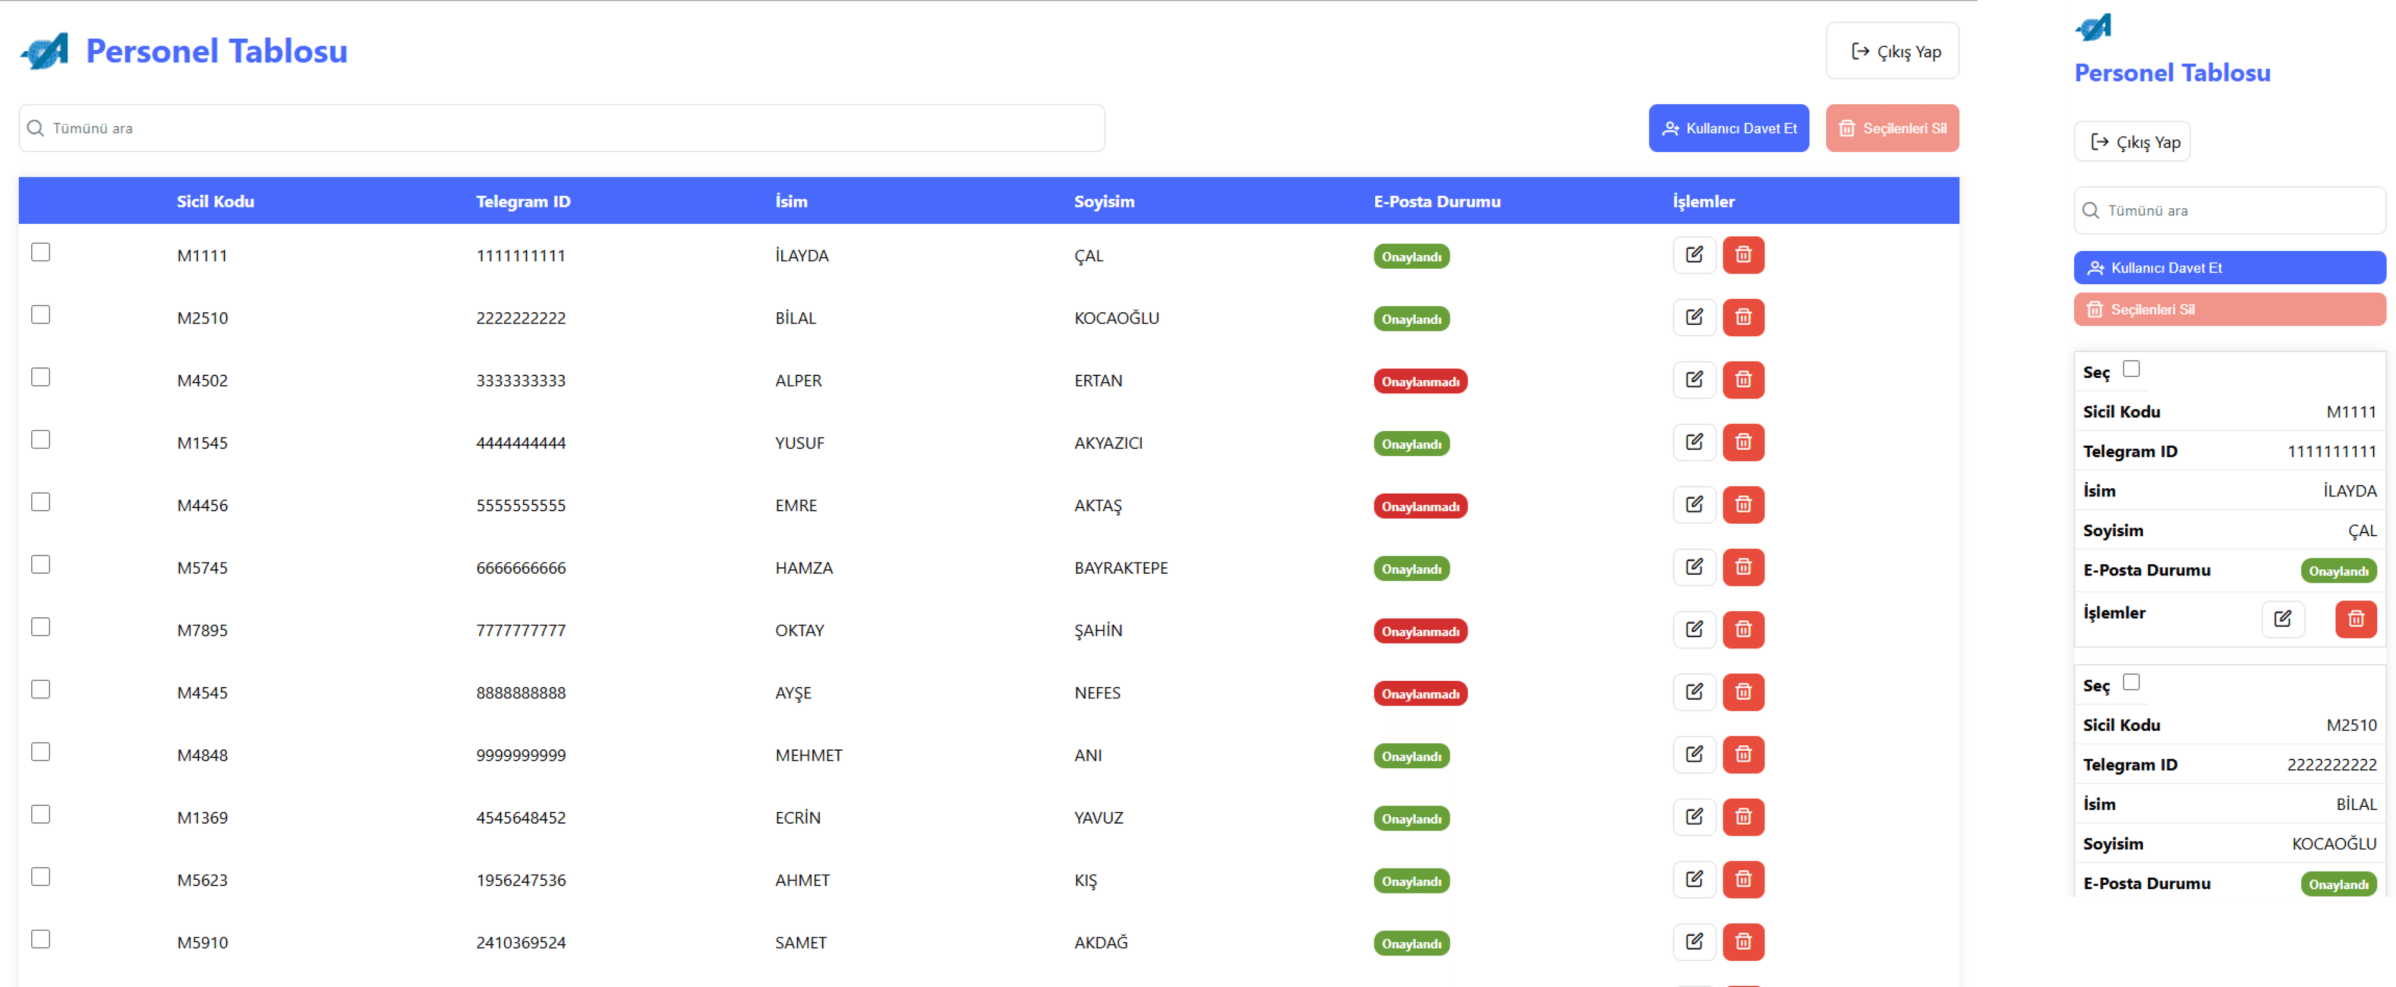Screen dimensions: 2396x987
Task: Click edit icon for SAMET AKDAĞ row
Action: click(x=1694, y=941)
